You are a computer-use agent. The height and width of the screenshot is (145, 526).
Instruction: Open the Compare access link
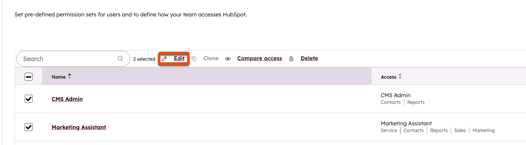[x=259, y=58]
